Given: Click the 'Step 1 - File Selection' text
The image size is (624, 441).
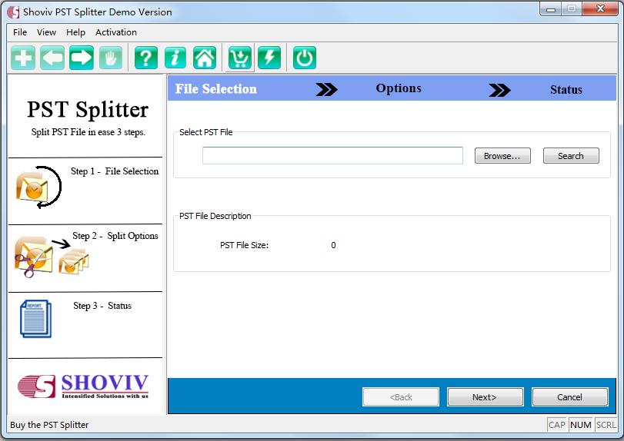Looking at the screenshot, I should (x=115, y=171).
